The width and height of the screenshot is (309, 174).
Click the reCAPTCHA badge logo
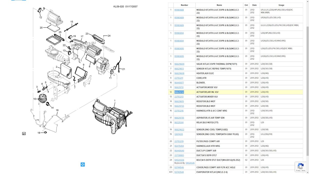300,166
